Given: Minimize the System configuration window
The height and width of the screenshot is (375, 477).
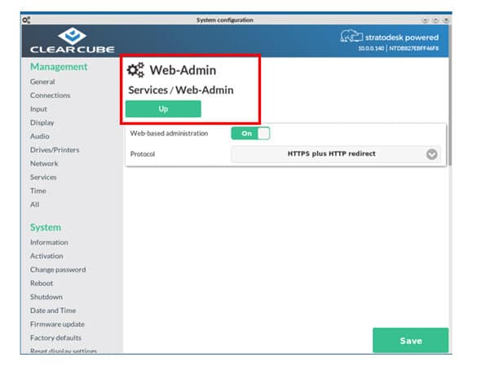Looking at the screenshot, I should click(425, 20).
